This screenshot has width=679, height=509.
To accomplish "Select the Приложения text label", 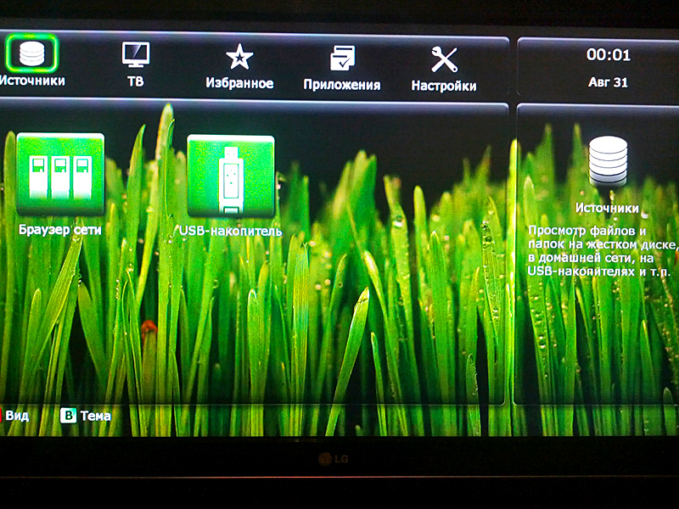I will pyautogui.click(x=342, y=85).
